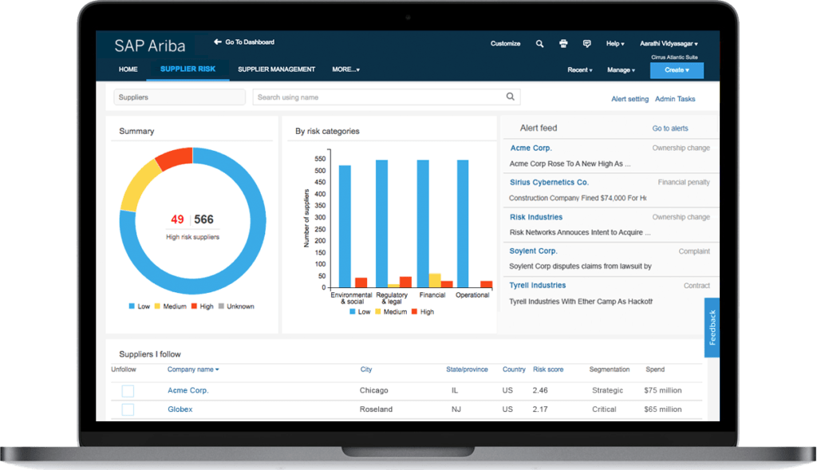Follow the Go to alerts link

click(x=670, y=128)
